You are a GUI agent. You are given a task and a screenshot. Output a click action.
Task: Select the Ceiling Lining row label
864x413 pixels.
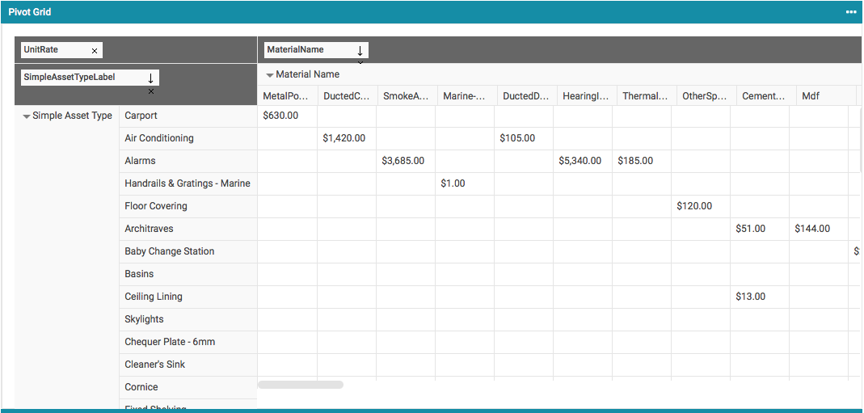pyautogui.click(x=188, y=297)
